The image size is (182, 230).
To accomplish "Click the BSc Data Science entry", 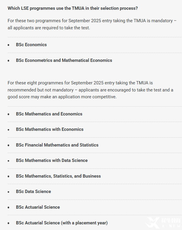I will click(x=33, y=192).
